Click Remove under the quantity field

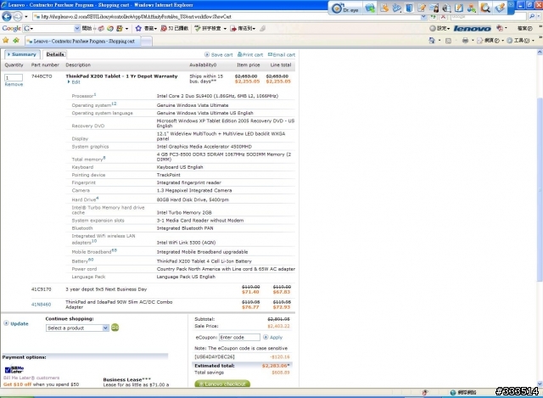[14, 85]
